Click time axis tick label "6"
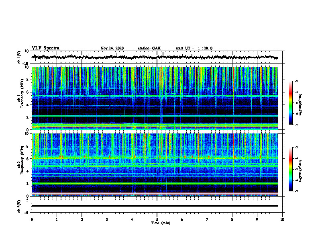The width and height of the screenshot is (318, 246). 182,219
